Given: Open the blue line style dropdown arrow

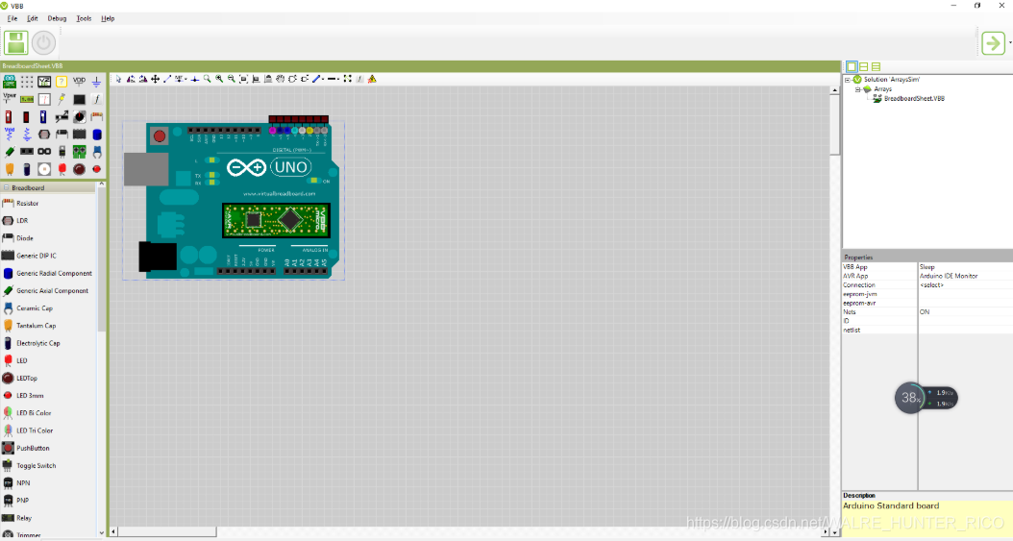Looking at the screenshot, I should pos(322,79).
